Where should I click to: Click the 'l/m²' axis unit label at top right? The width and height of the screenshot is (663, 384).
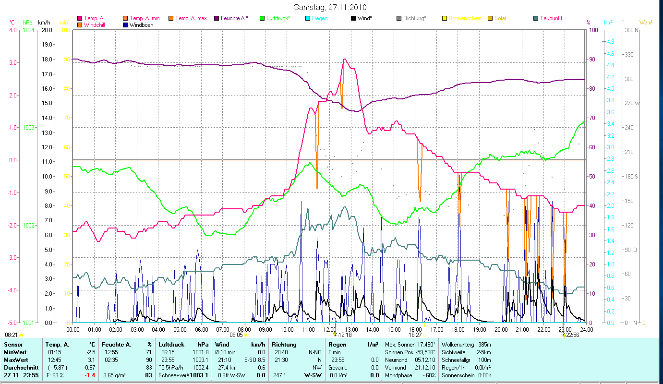[x=608, y=23]
